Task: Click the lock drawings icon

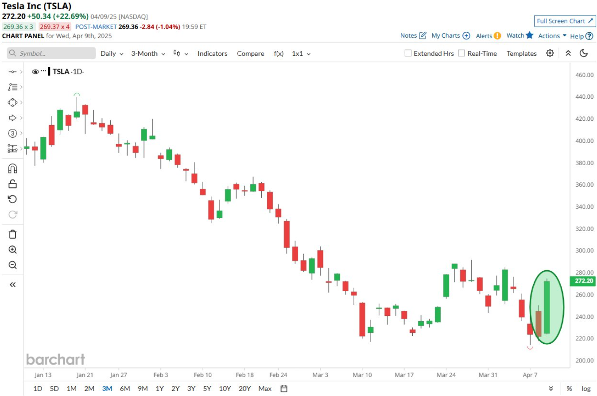Action: click(12, 184)
